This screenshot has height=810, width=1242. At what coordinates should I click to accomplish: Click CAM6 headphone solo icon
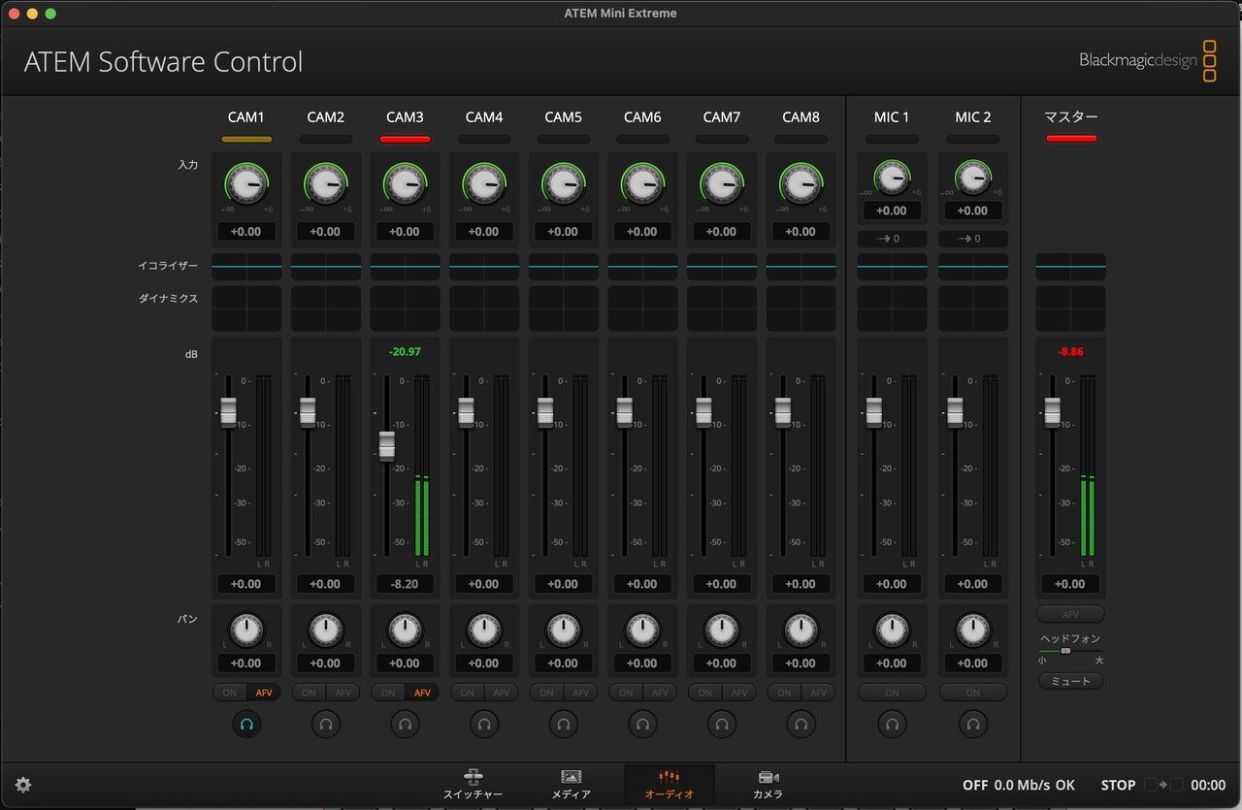[642, 724]
